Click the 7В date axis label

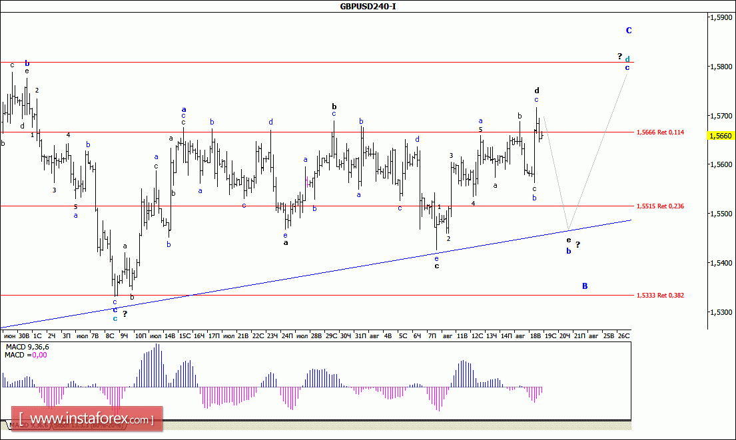point(95,336)
